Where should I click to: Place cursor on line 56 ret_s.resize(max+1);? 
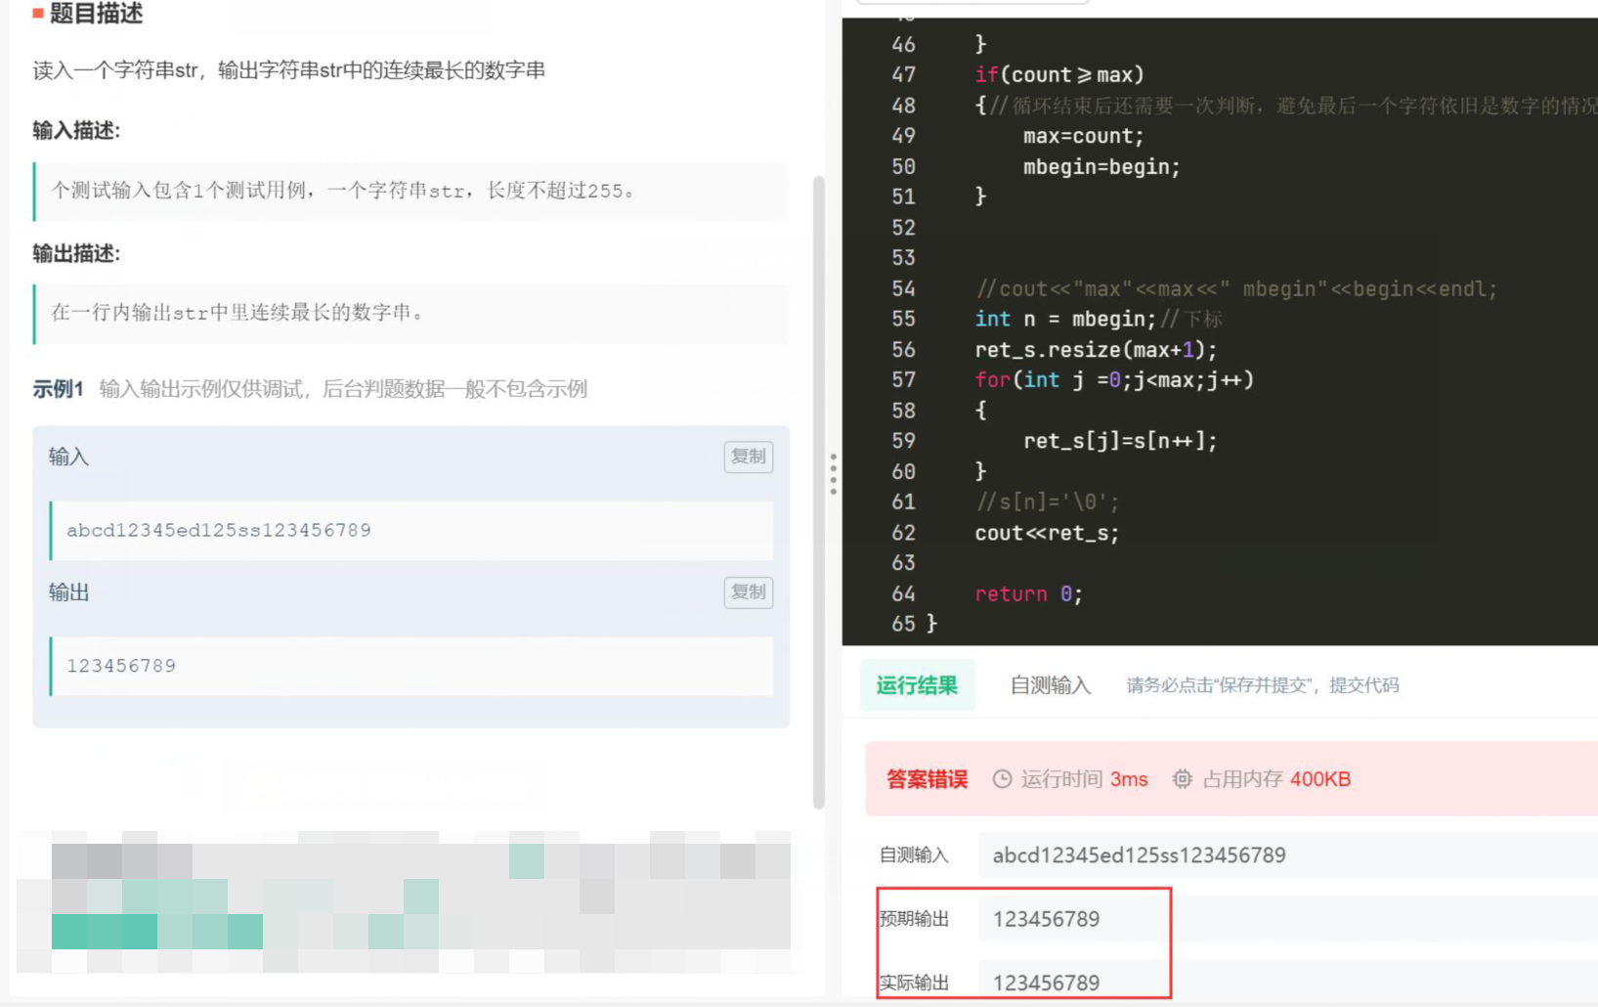[x=1096, y=349]
